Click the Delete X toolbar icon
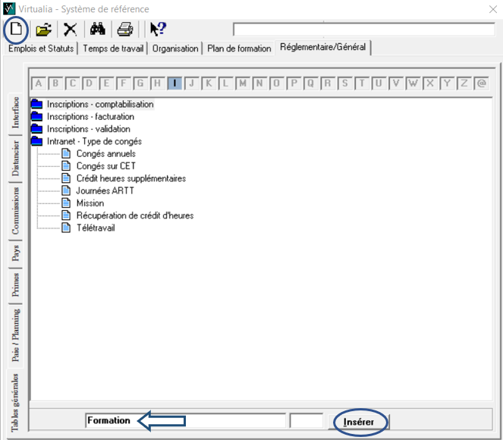Image resolution: width=503 pixels, height=440 pixels. [x=70, y=30]
